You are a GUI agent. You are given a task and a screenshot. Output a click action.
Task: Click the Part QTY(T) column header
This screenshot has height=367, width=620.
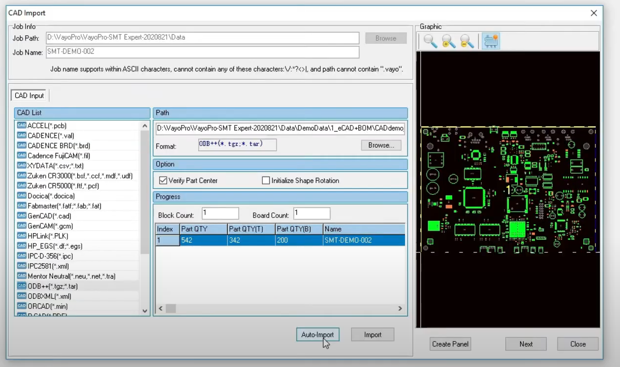tap(251, 229)
